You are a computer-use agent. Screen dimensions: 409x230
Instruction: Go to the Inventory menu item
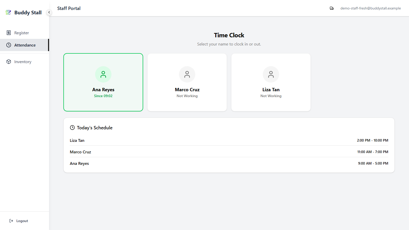click(25, 62)
